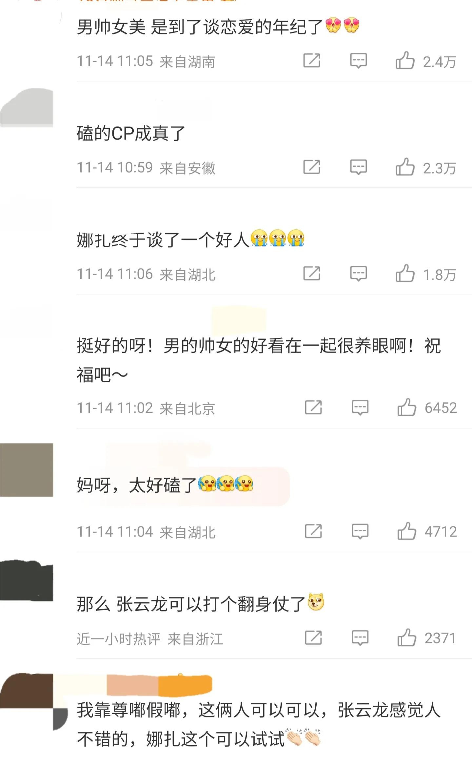
Task: Open the taupe avatar beside 妈呀，太好磕了
Action: click(x=27, y=470)
